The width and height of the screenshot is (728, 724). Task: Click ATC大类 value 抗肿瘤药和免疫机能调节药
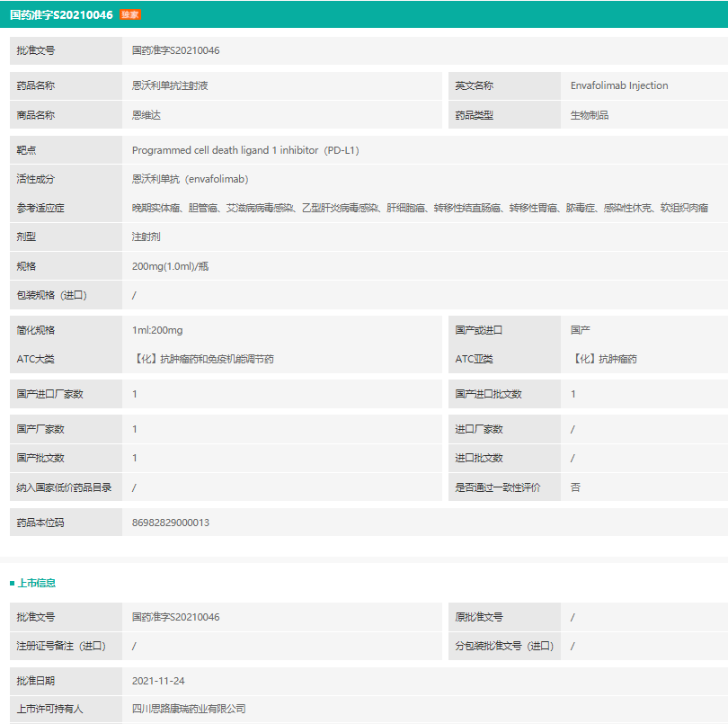(203, 359)
